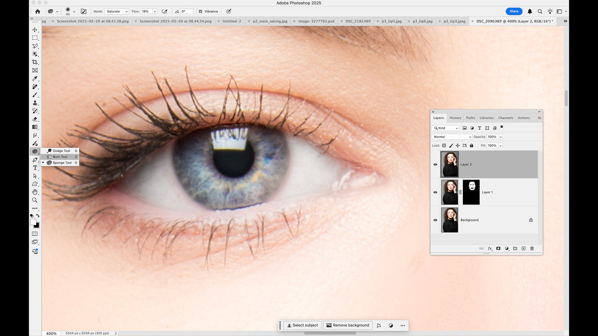Select the Spot Healing Brush tool
Image resolution: width=598 pixels, height=336 pixels.
[35, 87]
